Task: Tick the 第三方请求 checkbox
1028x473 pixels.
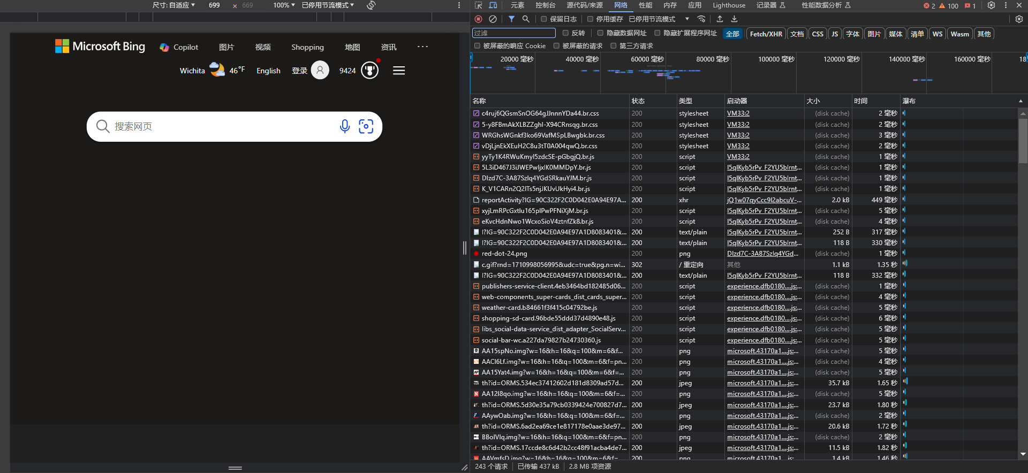Action: pyautogui.click(x=614, y=46)
